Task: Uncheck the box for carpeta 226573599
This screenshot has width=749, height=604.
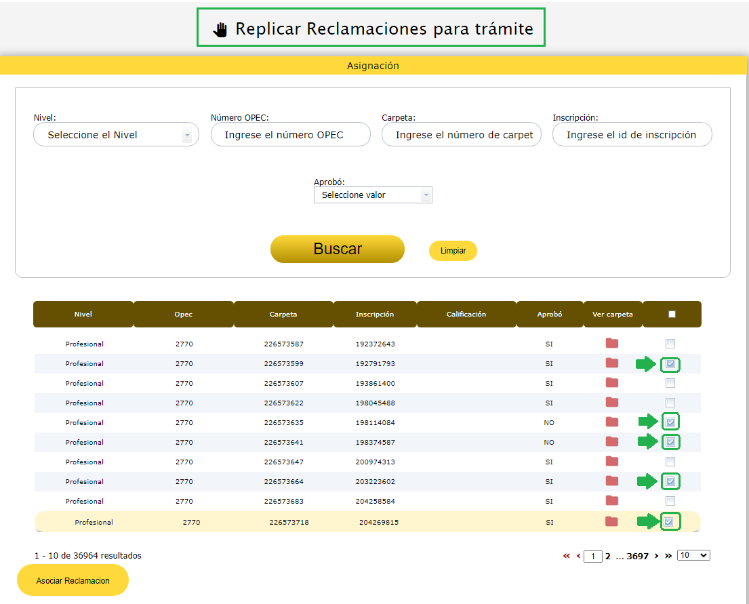Action: point(670,364)
